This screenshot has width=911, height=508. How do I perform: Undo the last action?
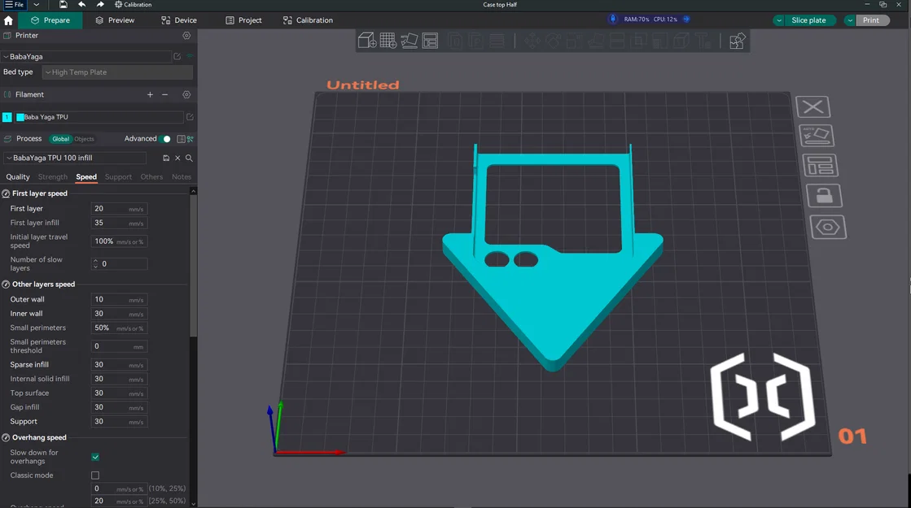click(x=82, y=5)
